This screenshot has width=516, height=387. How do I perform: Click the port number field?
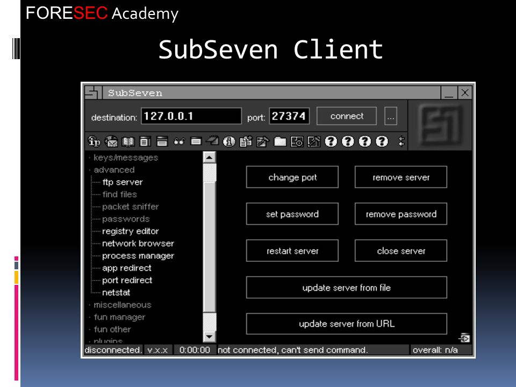coord(289,116)
